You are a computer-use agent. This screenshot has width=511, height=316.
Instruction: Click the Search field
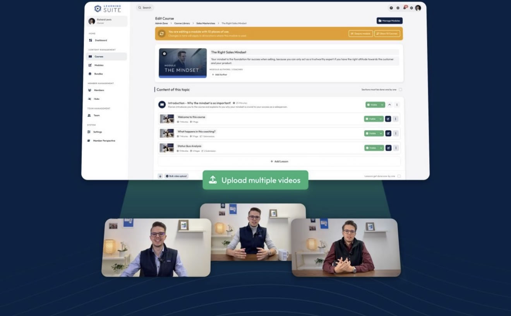click(x=145, y=8)
